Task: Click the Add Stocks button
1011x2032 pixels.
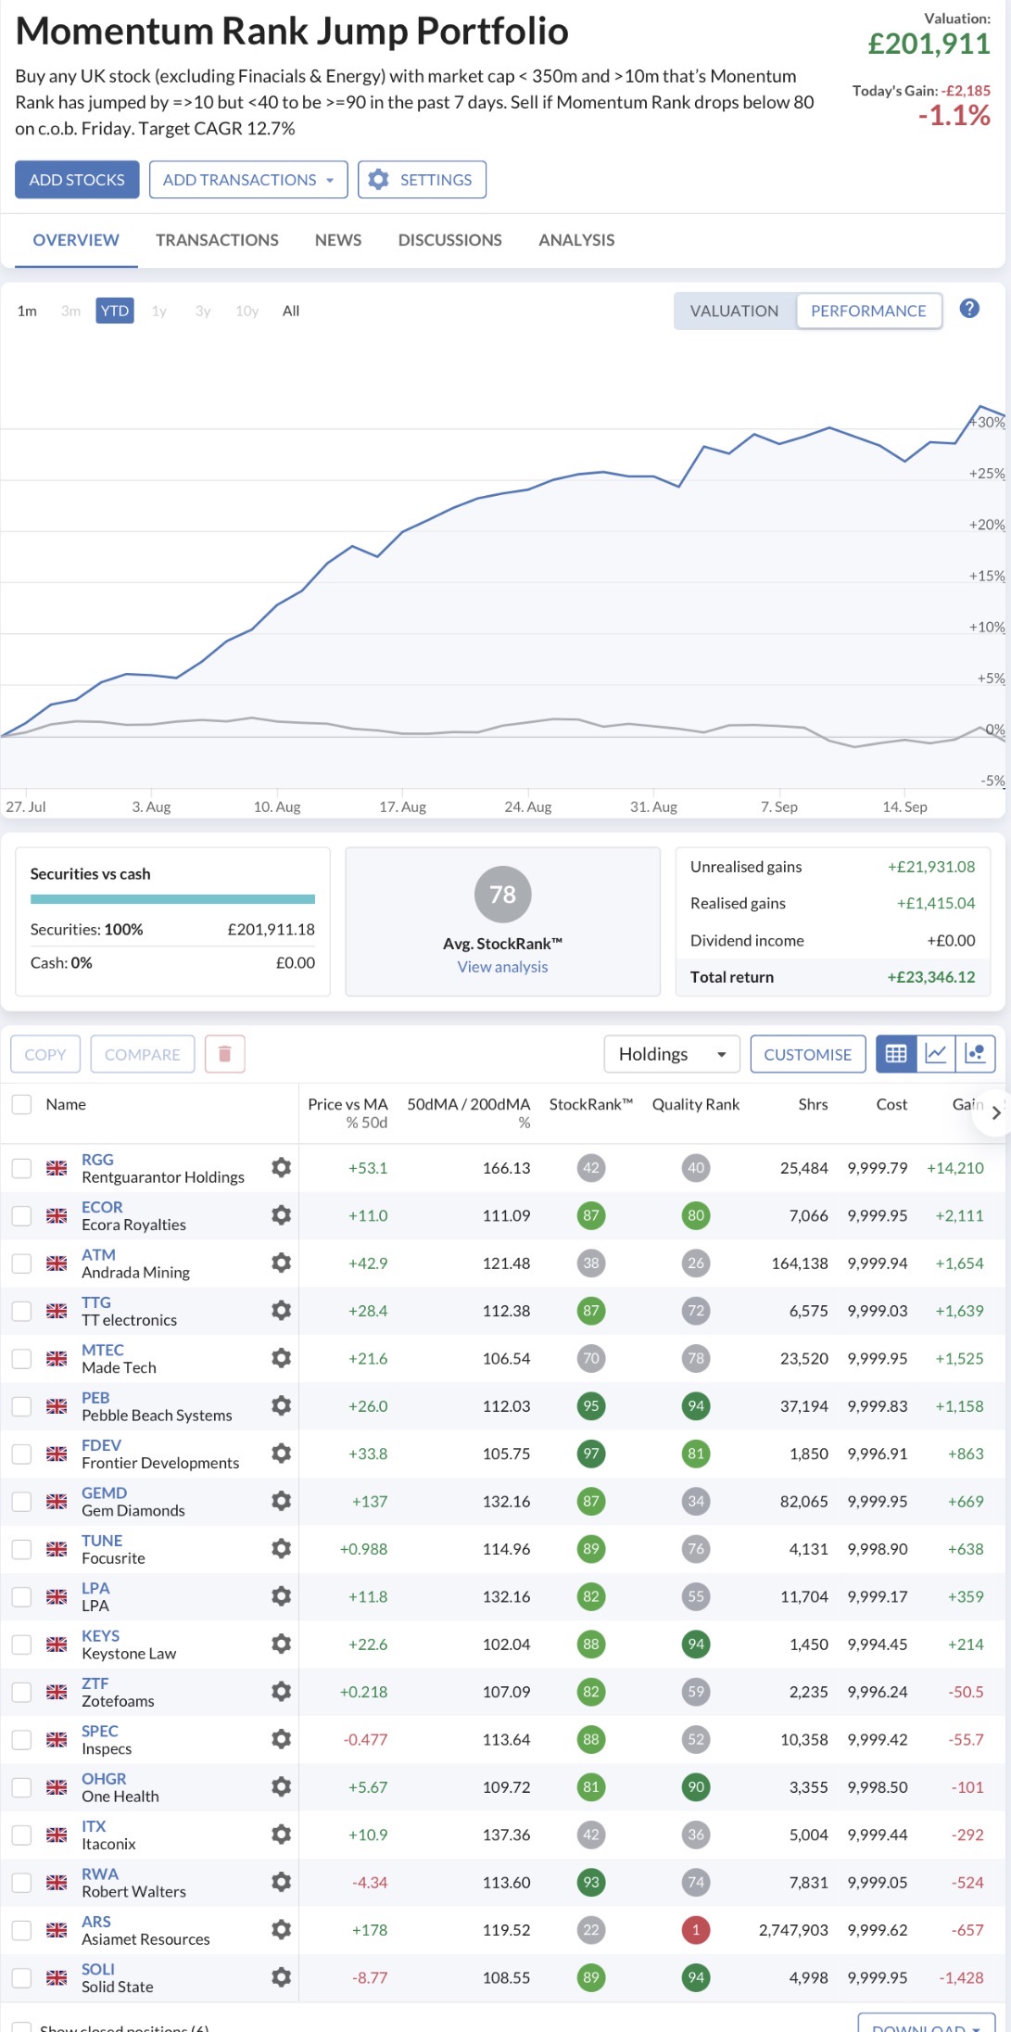Action: click(77, 180)
